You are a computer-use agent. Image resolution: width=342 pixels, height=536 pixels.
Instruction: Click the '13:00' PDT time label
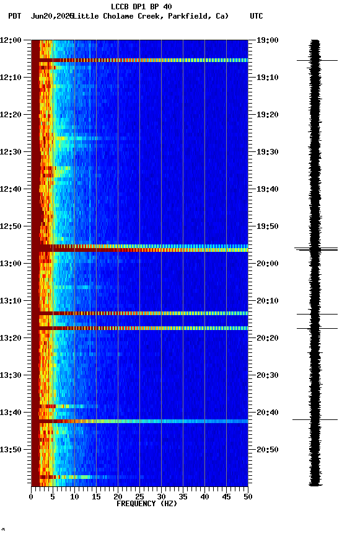click(x=11, y=264)
